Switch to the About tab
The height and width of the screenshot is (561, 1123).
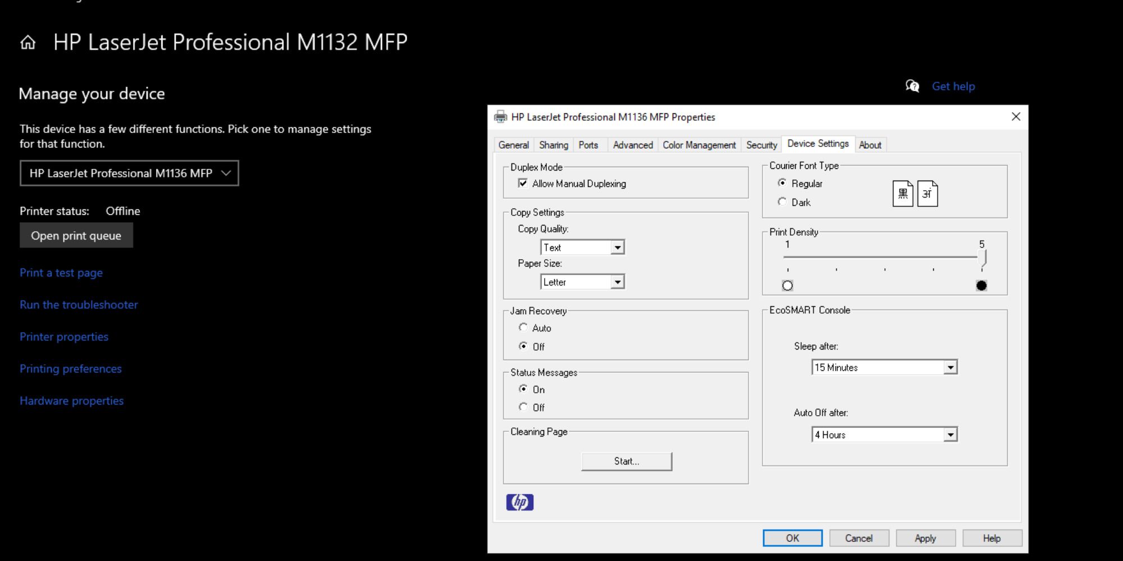pyautogui.click(x=870, y=145)
